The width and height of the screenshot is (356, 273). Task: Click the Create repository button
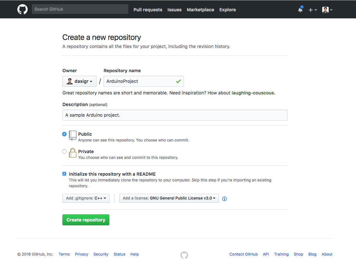(x=86, y=220)
